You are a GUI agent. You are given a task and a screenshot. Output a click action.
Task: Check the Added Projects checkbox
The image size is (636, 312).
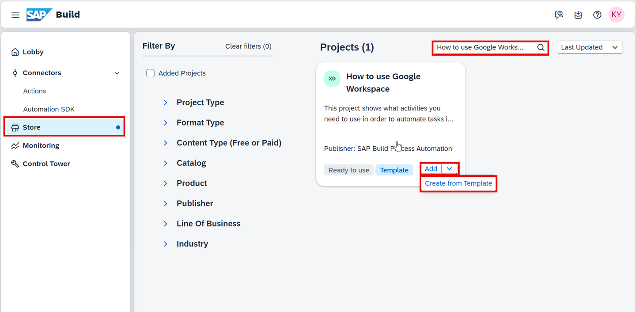pyautogui.click(x=151, y=73)
